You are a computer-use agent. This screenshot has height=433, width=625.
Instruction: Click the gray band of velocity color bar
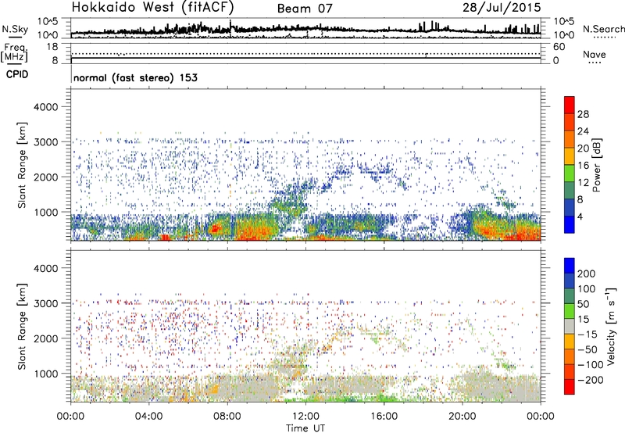(x=570, y=327)
